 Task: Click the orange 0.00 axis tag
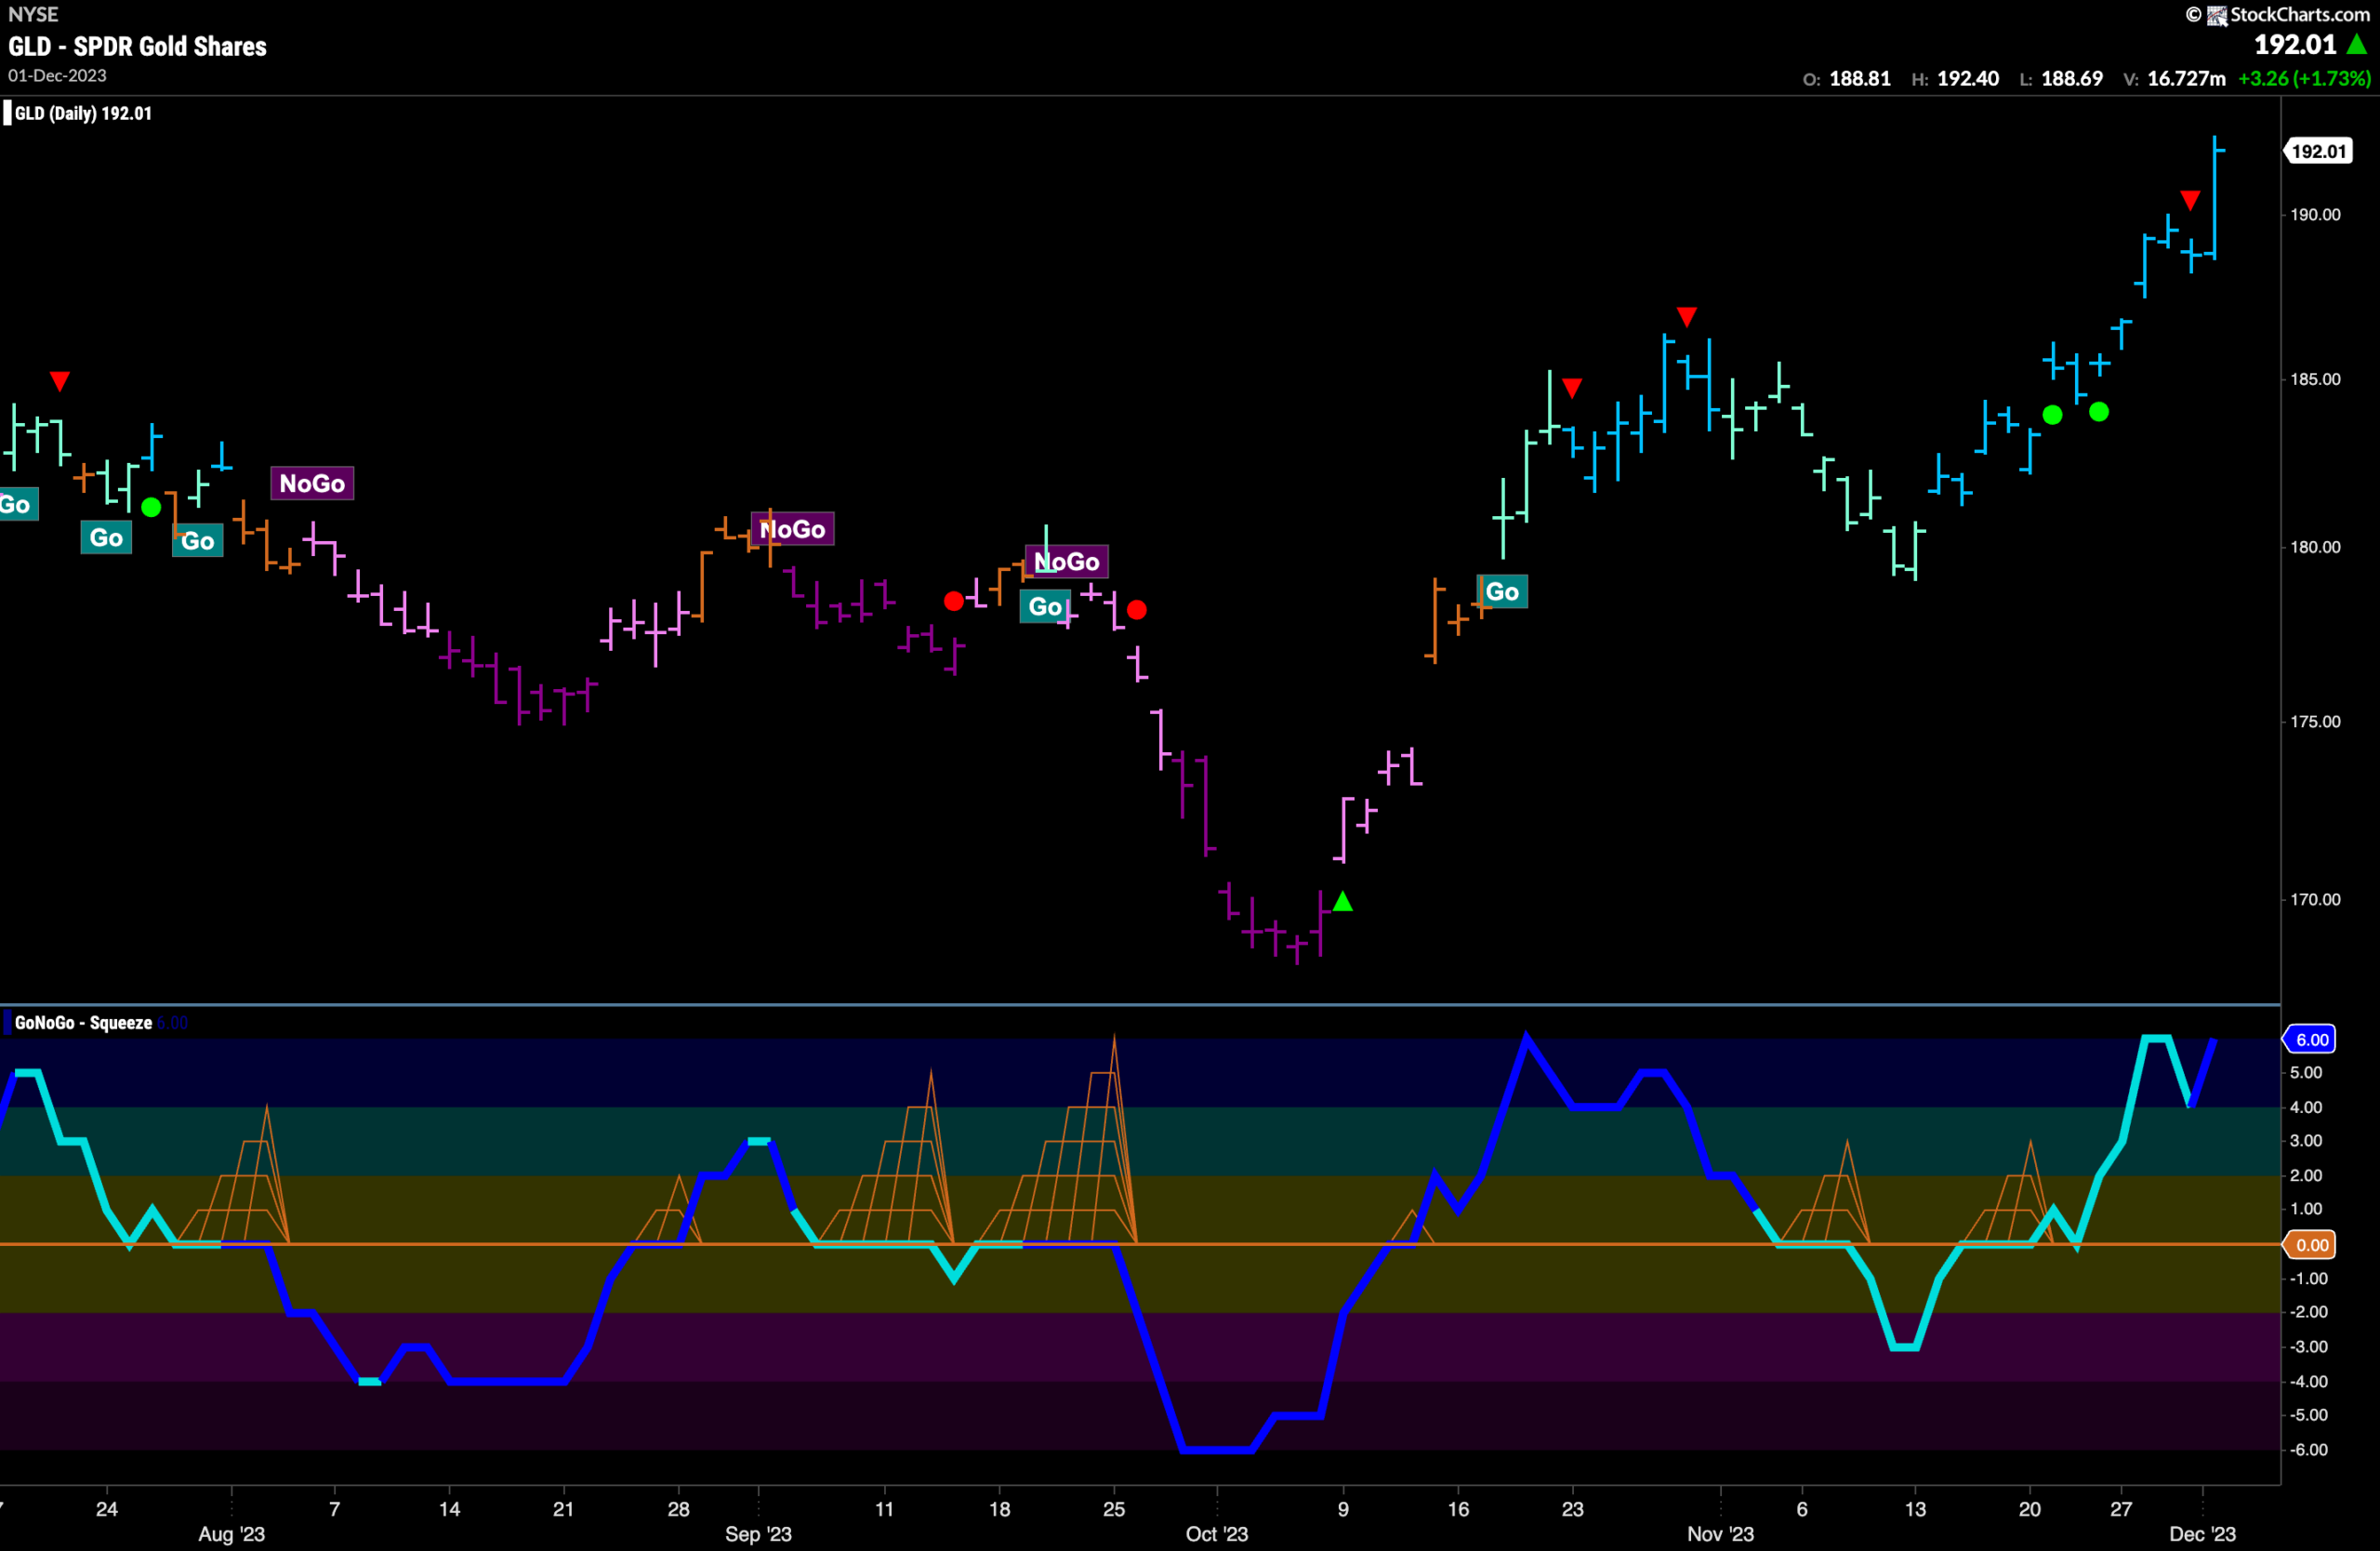[2310, 1245]
